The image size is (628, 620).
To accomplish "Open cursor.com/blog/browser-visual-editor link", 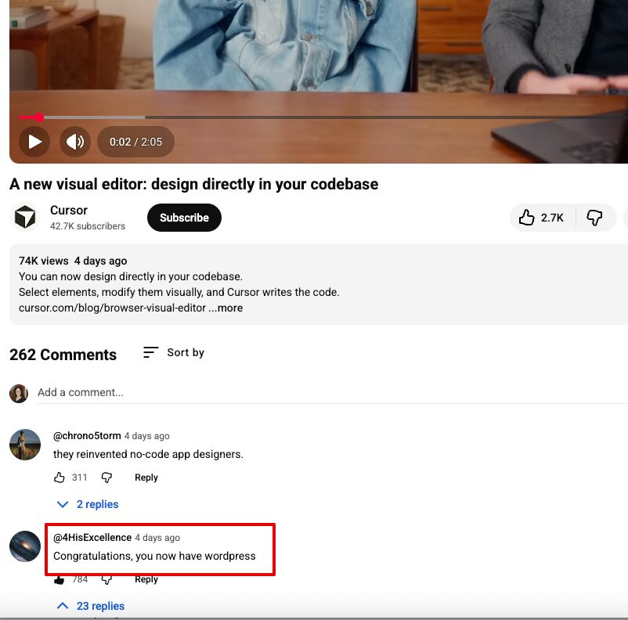I will pos(112,308).
